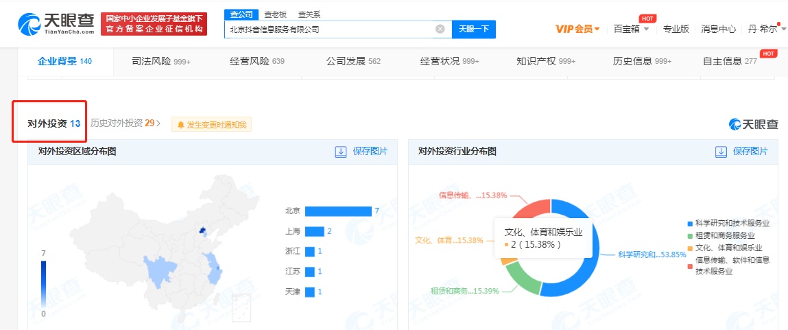Image resolution: width=788 pixels, height=330 pixels.
Task: Click the 天眼一下 search button
Action: tap(474, 30)
